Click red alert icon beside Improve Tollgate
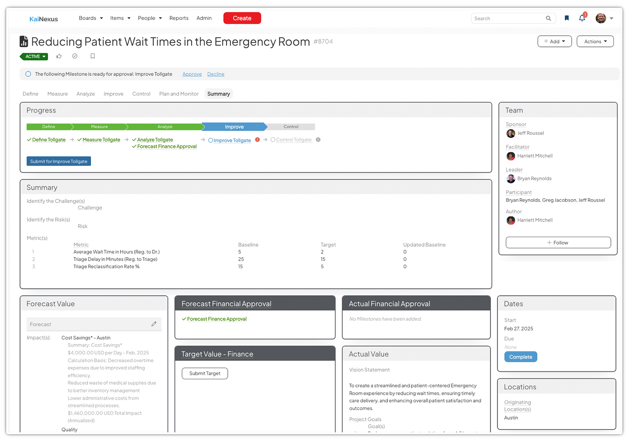 257,140
